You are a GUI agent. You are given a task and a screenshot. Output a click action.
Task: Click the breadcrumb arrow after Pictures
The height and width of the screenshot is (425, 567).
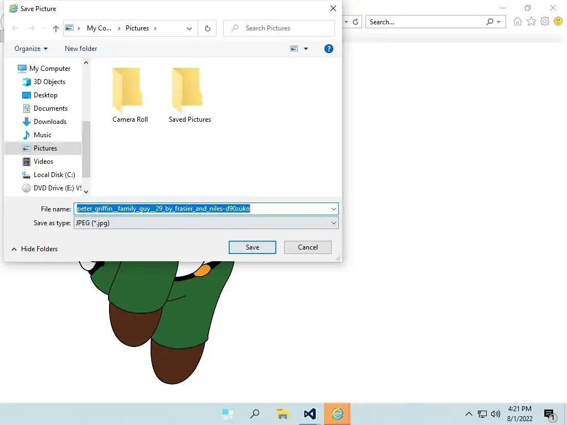coord(155,28)
